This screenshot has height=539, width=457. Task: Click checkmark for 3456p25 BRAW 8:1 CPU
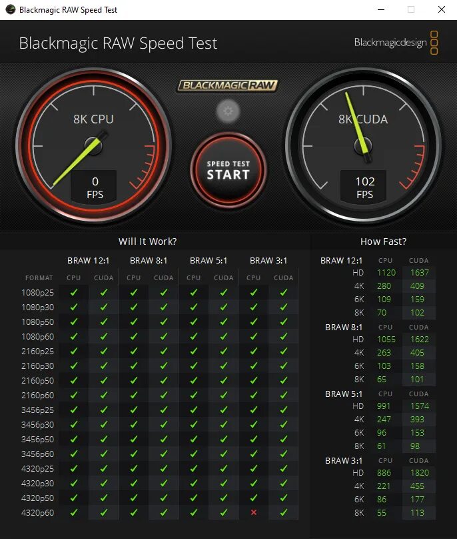click(133, 410)
